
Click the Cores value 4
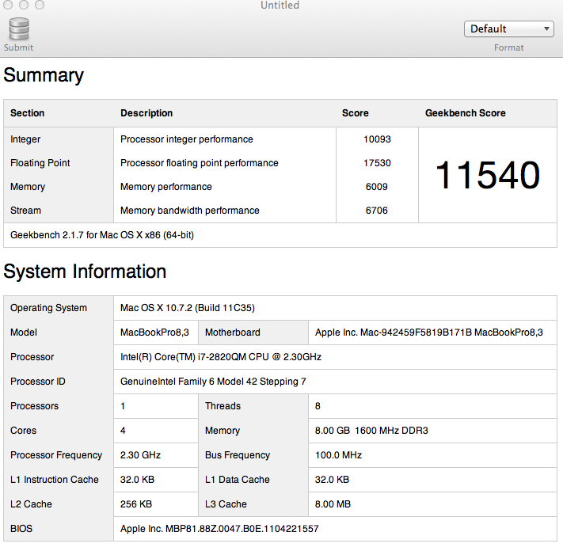click(123, 431)
